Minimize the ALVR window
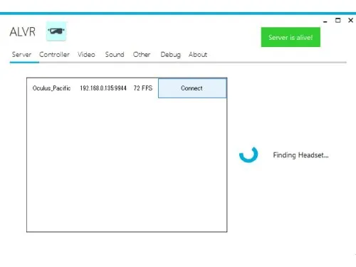356x267 pixels. tap(325, 21)
